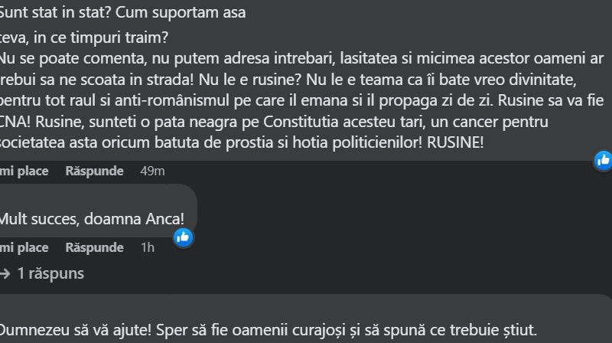612x343 pixels.
Task: Reply to the "Mult succes, doamna Anca!" comment
Action: click(x=94, y=247)
